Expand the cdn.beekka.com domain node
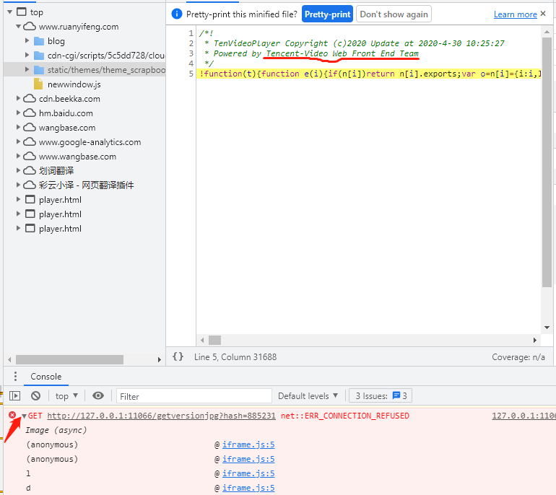 point(19,99)
